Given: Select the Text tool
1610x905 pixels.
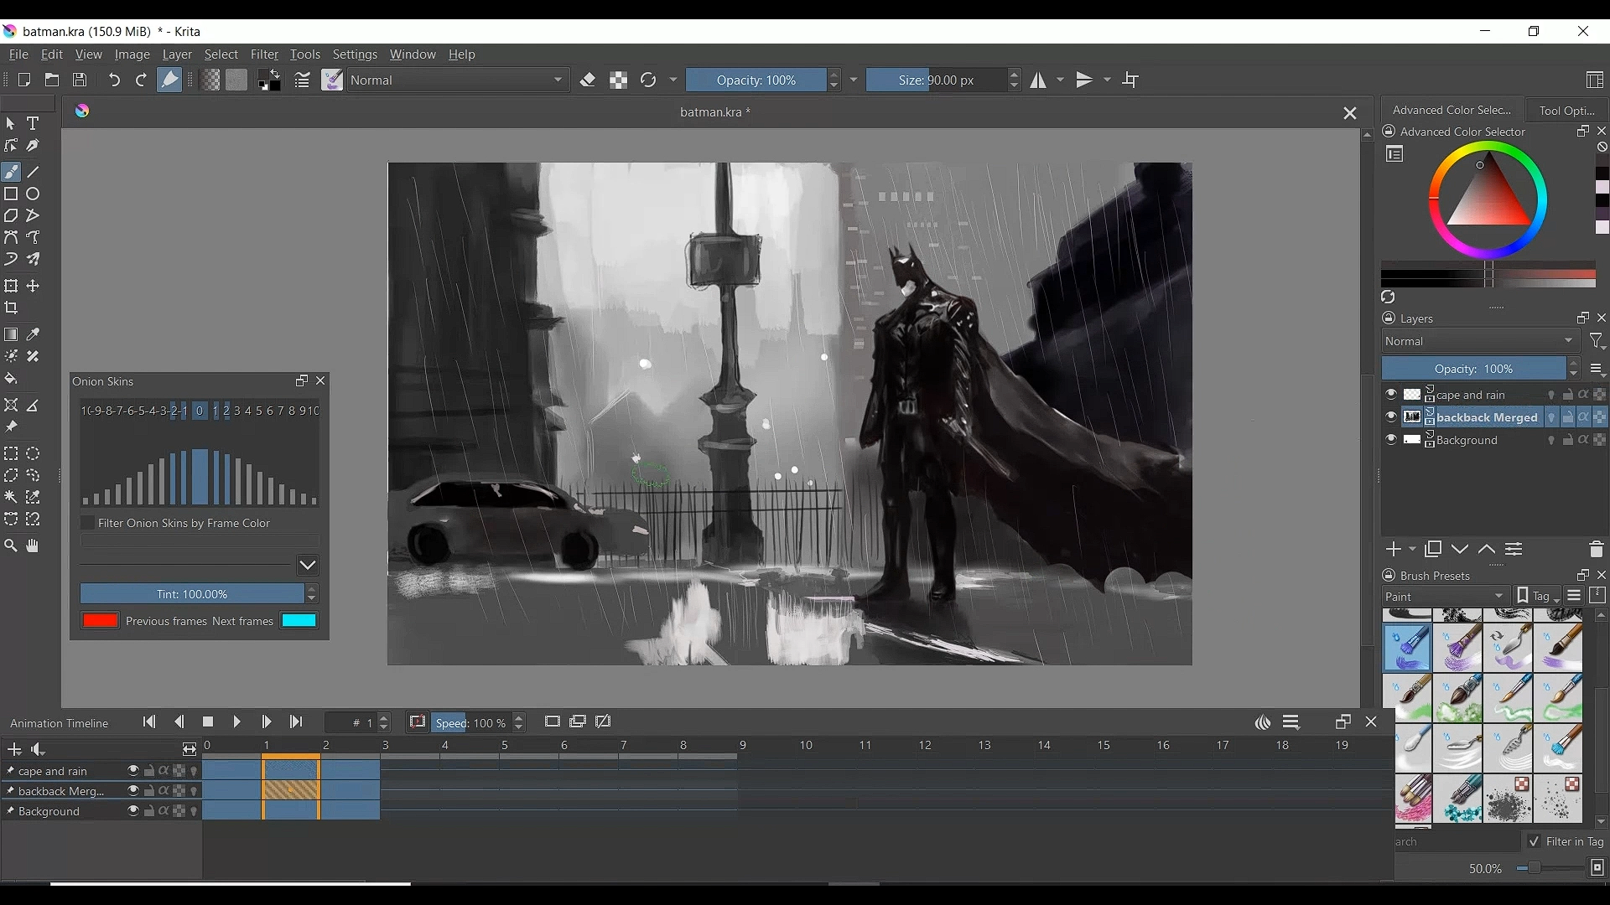Looking at the screenshot, I should [33, 123].
